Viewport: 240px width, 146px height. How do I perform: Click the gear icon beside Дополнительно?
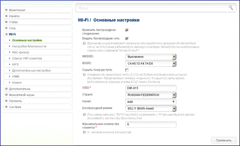coord(6,89)
